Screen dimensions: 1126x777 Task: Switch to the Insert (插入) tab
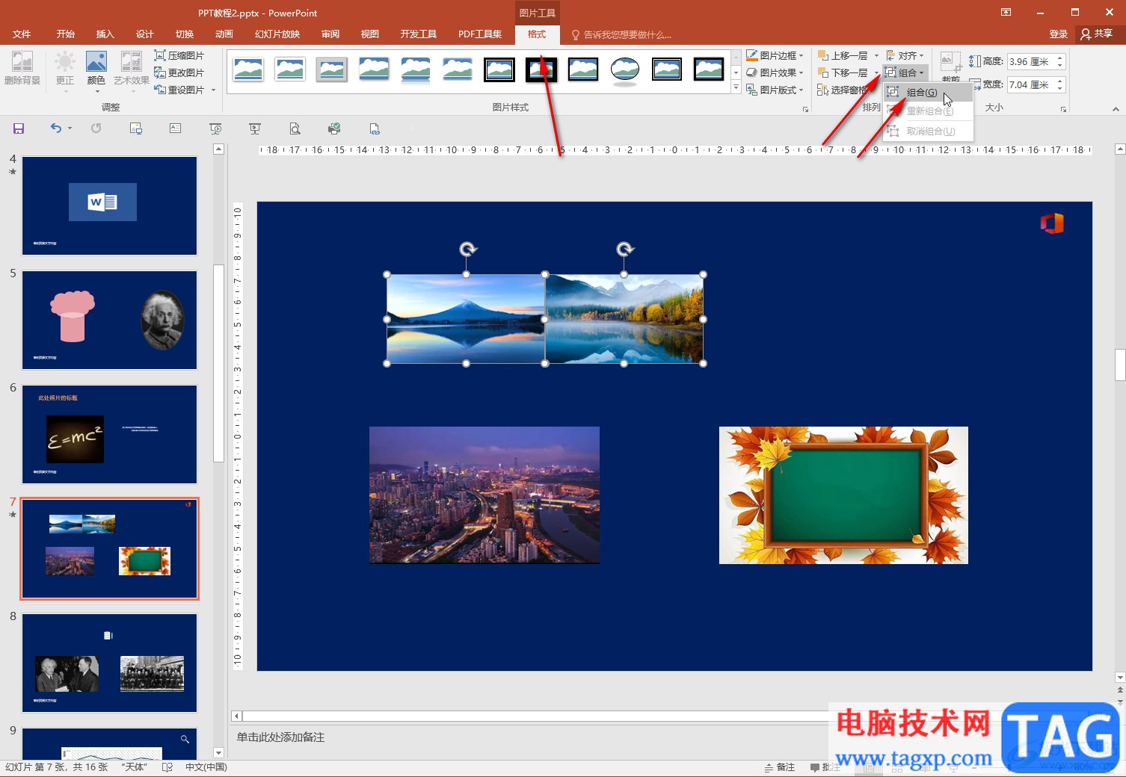click(105, 34)
